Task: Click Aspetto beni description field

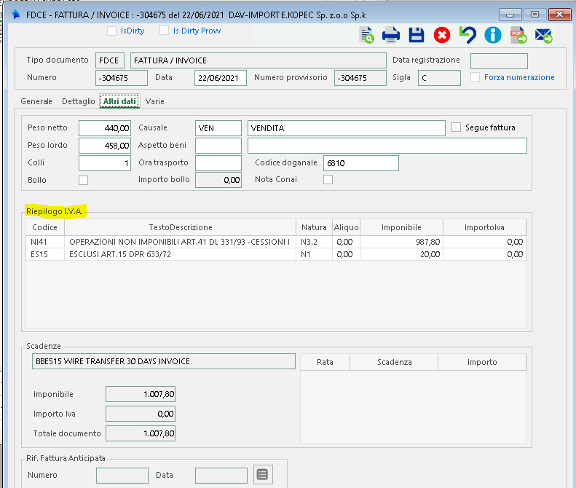Action: [x=387, y=146]
